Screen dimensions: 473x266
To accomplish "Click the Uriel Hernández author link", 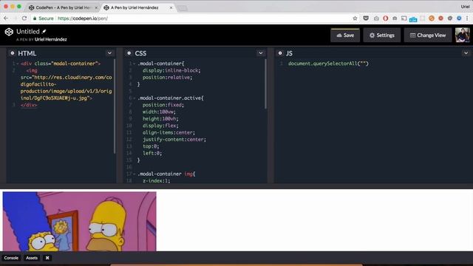I will 51,39.
